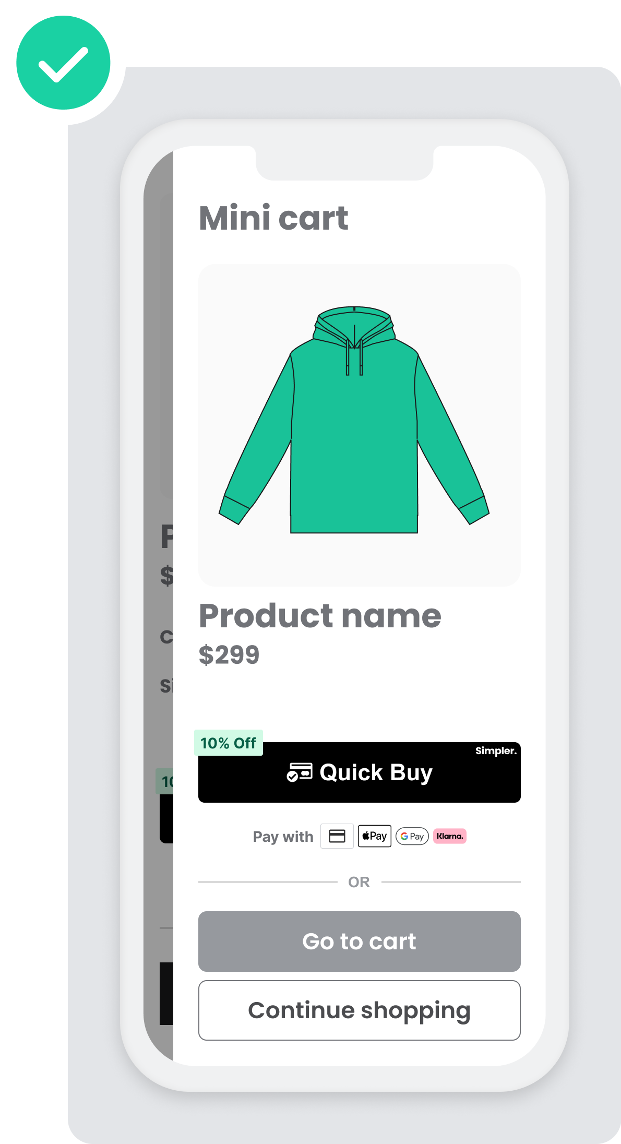Click the $299 price text
This screenshot has width=621, height=1144.
click(x=229, y=654)
